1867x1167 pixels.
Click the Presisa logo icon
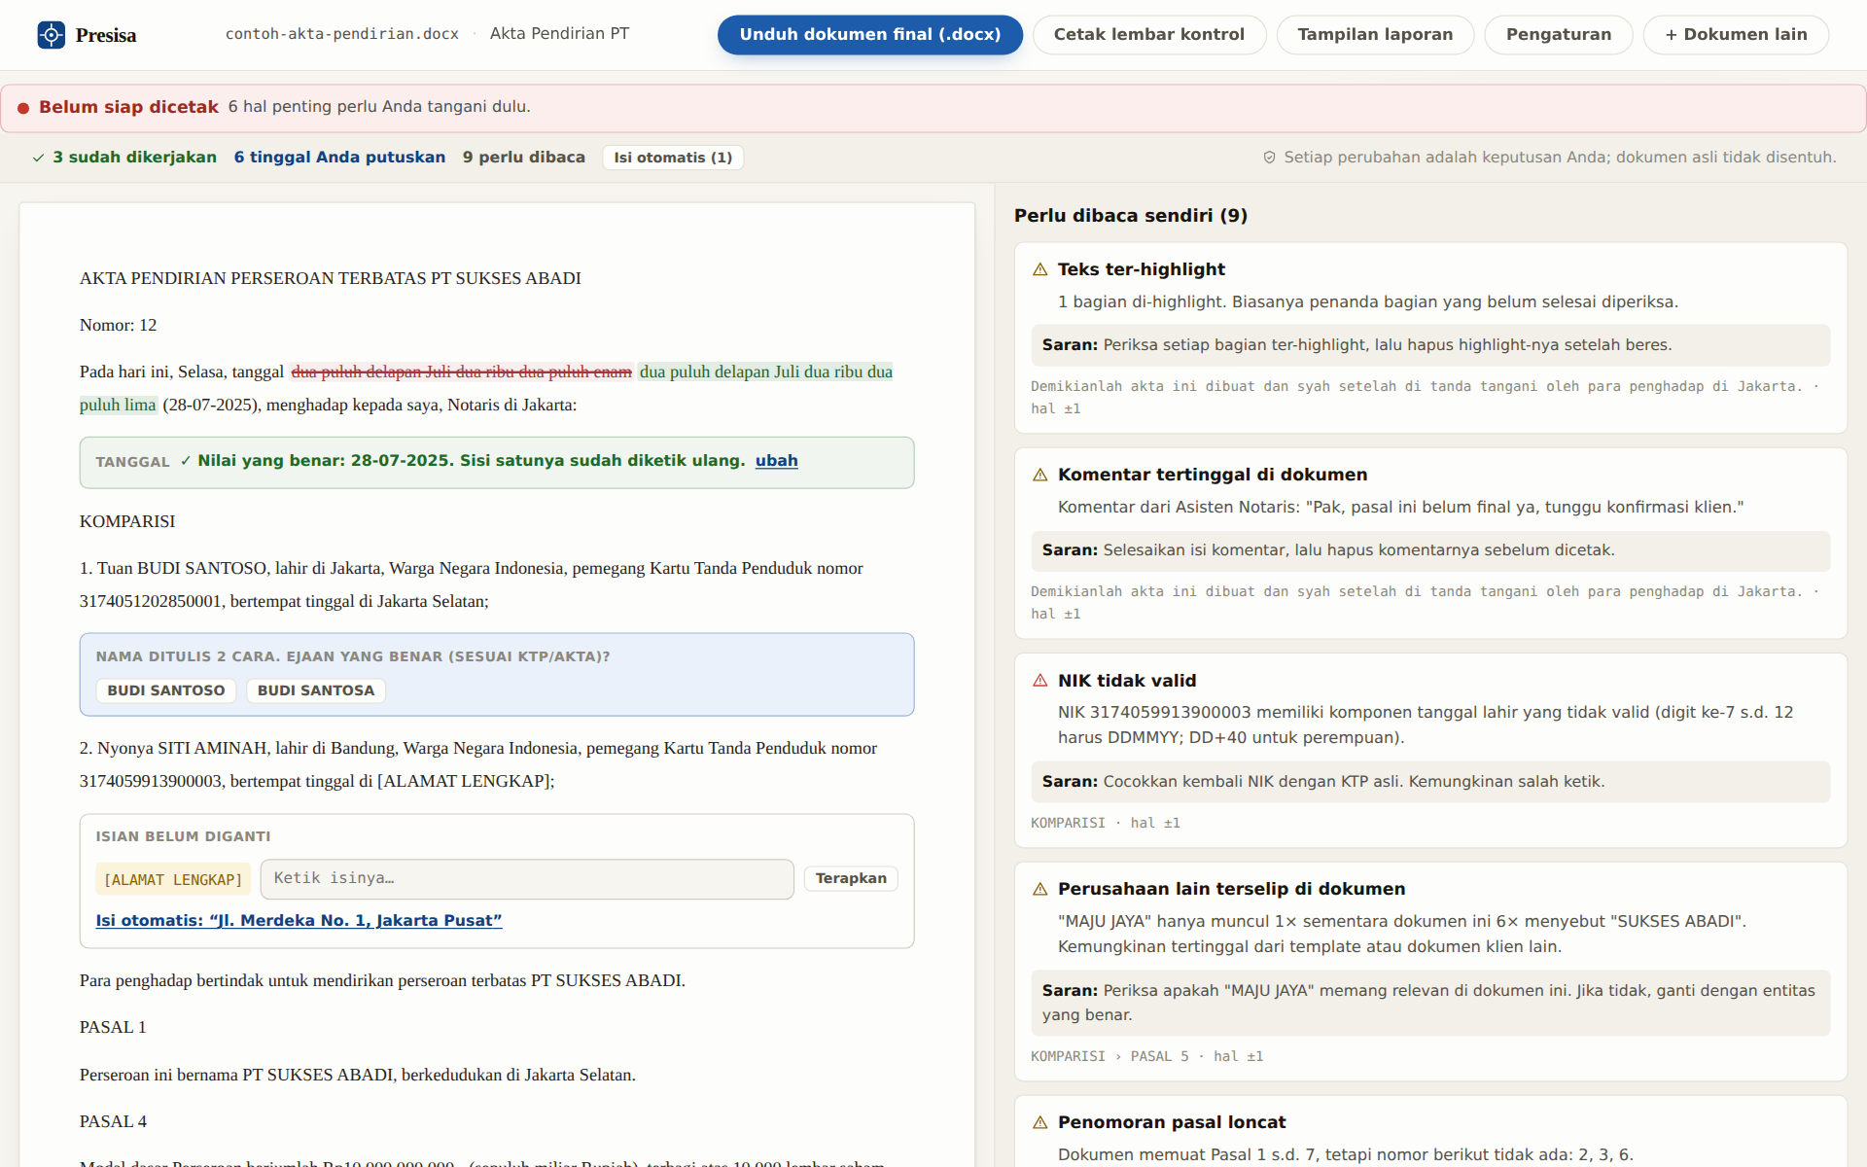click(51, 35)
